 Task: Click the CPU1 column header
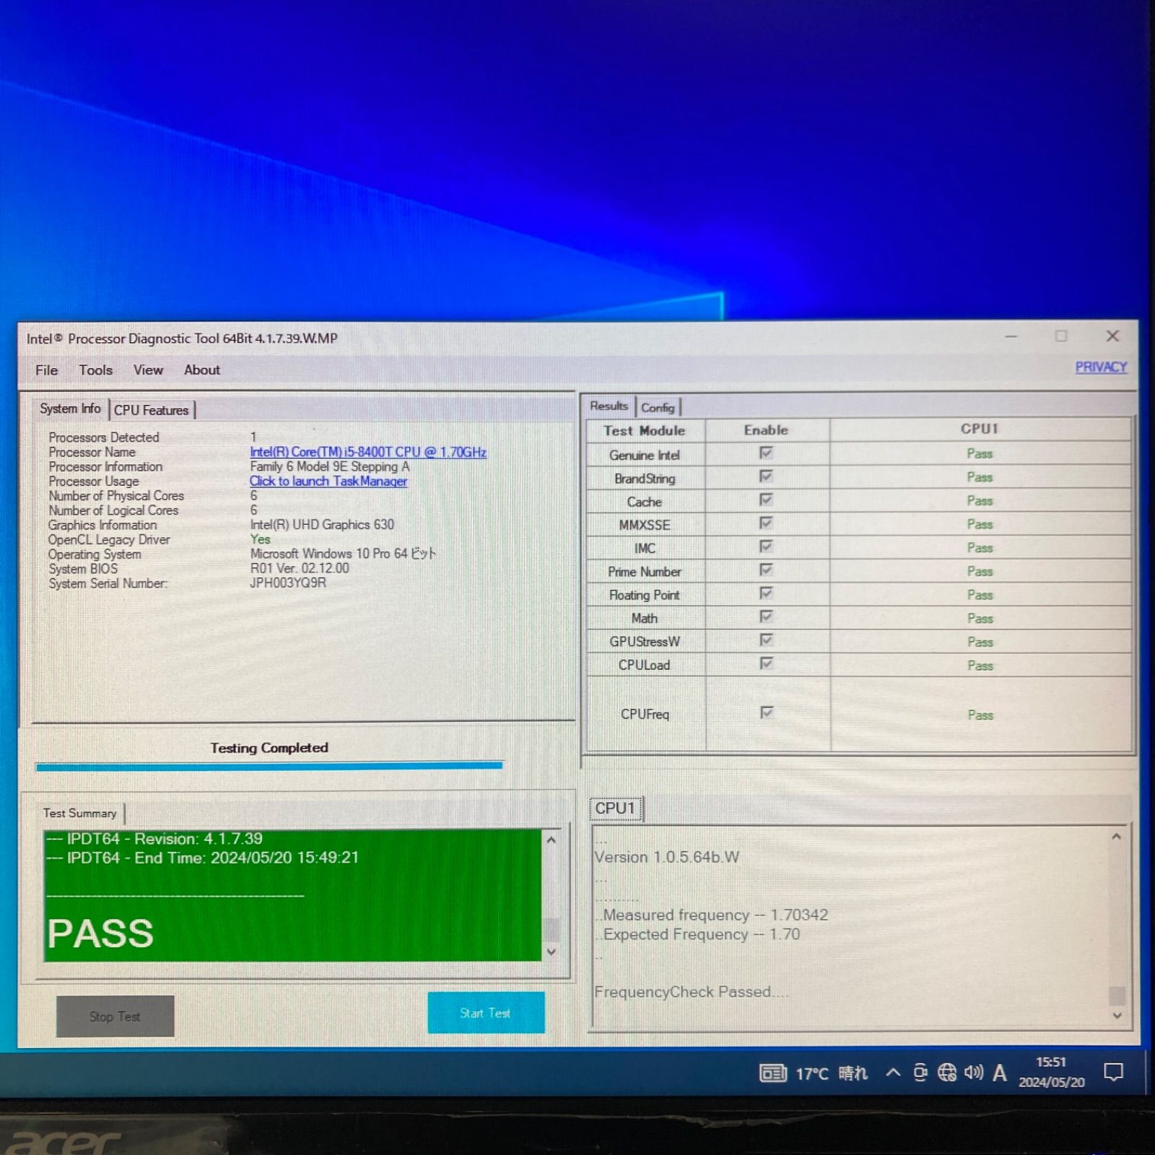tap(980, 429)
